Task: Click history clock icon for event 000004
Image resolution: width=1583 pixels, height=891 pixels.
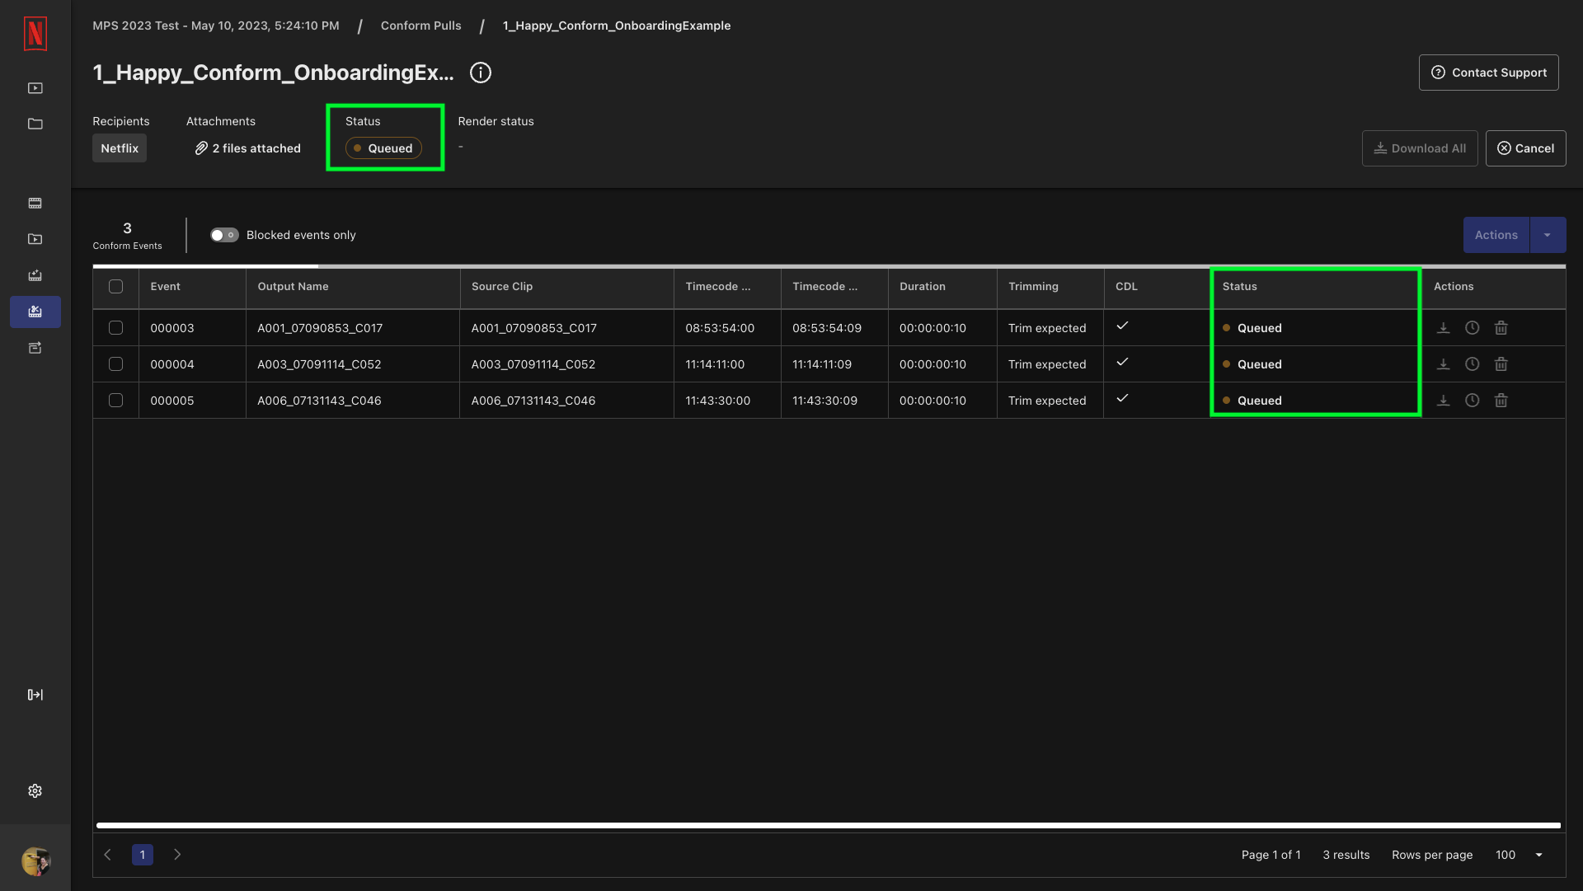Action: (x=1473, y=364)
